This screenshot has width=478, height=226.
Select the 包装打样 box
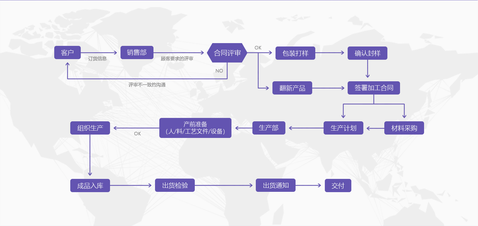[x=295, y=53]
